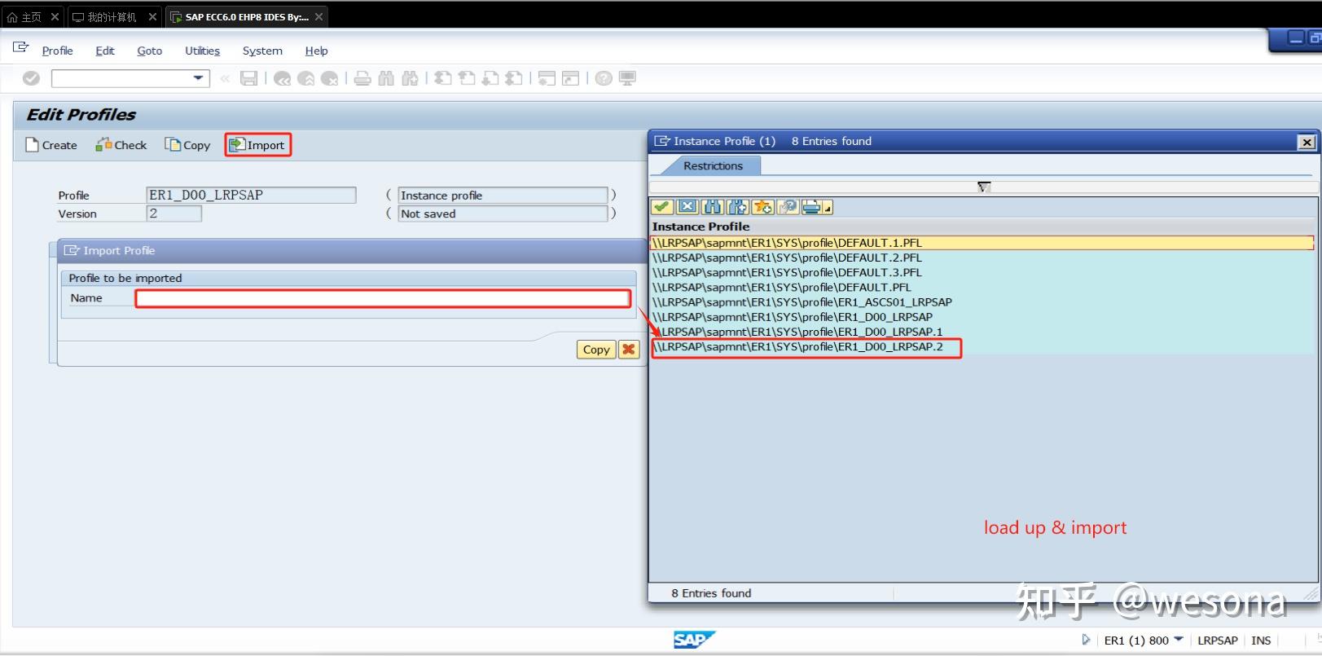Click the Name field for profile import
1322x656 pixels.
[383, 298]
